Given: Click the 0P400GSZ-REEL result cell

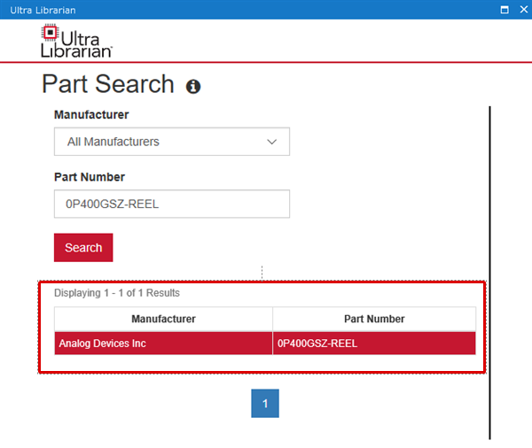Looking at the screenshot, I should [x=374, y=344].
